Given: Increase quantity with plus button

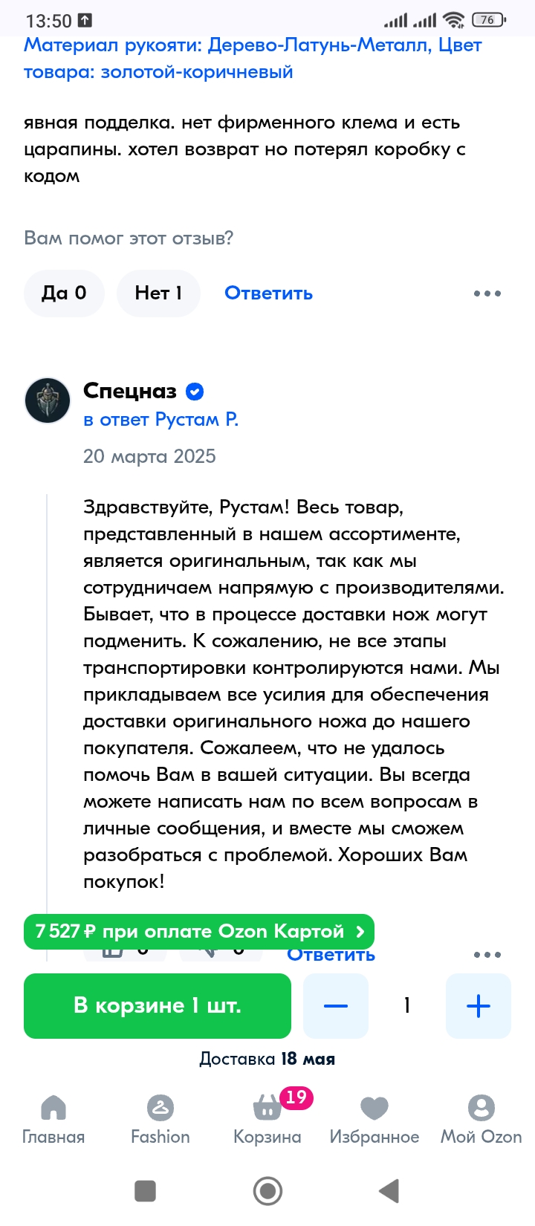Looking at the screenshot, I should (x=479, y=1006).
